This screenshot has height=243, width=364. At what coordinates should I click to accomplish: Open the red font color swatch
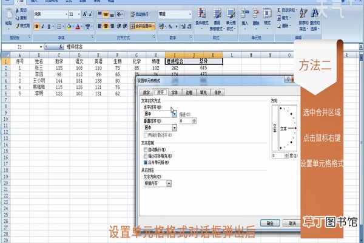click(78, 27)
